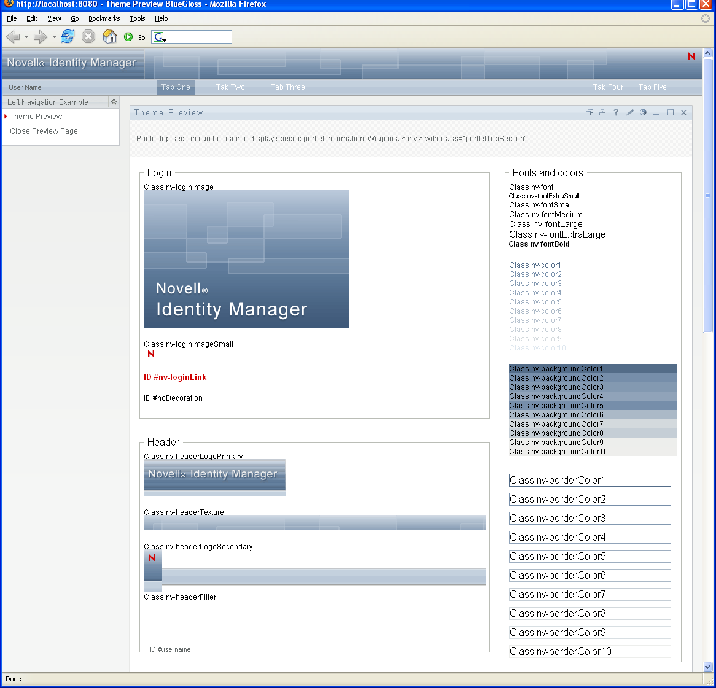Click the globe icon in the portlet toolbar
This screenshot has width=716, height=688.
click(x=643, y=112)
